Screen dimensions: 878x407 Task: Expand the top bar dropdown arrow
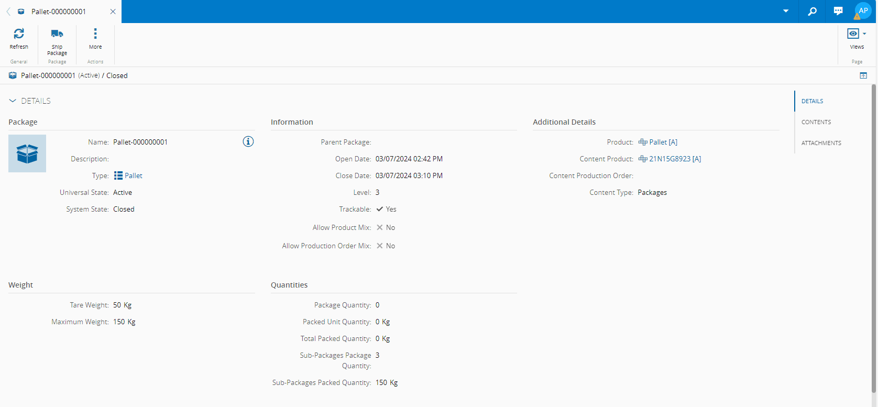(x=786, y=12)
